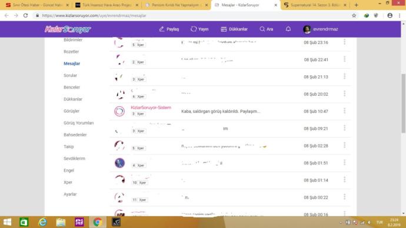Open the Yayın feed in header
Screen dimensions: 406x228
pyautogui.click(x=199, y=29)
